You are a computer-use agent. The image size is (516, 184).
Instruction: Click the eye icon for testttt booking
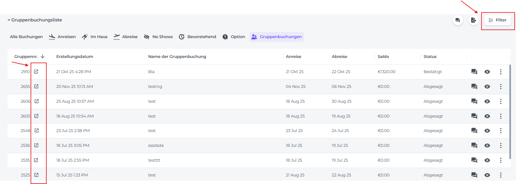pyautogui.click(x=487, y=160)
